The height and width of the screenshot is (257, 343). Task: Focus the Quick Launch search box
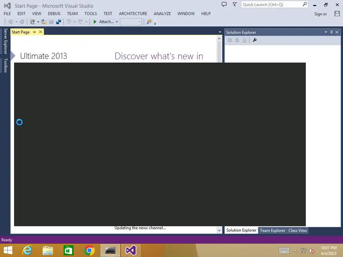(x=275, y=5)
